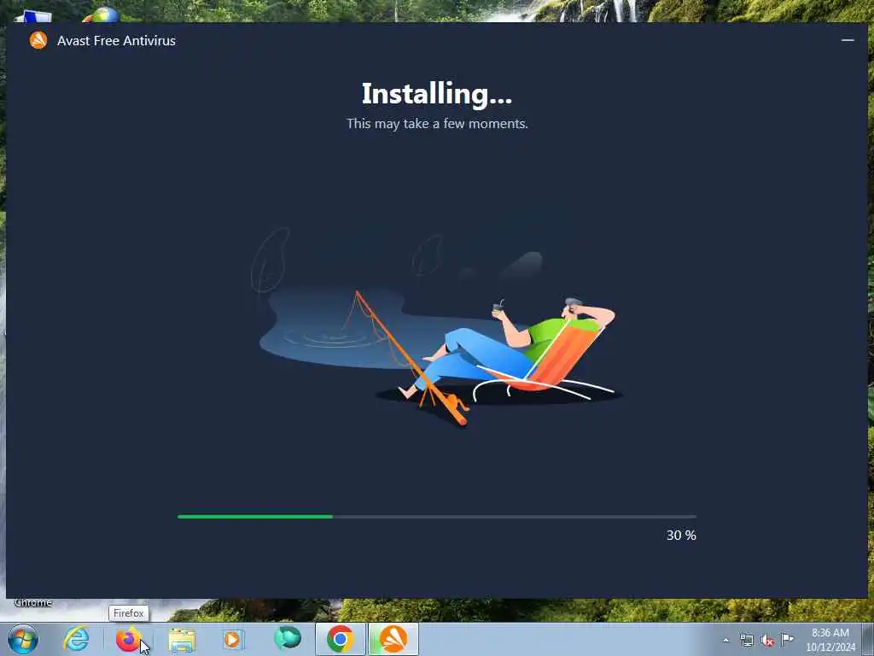
Task: Click the Firefox tooltip label
Action: [x=129, y=613]
